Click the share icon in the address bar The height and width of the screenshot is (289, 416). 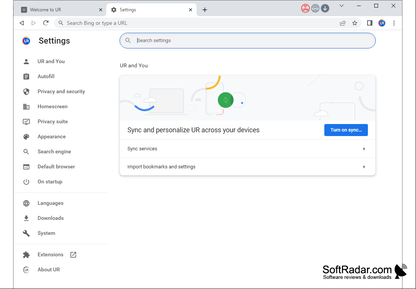click(342, 23)
